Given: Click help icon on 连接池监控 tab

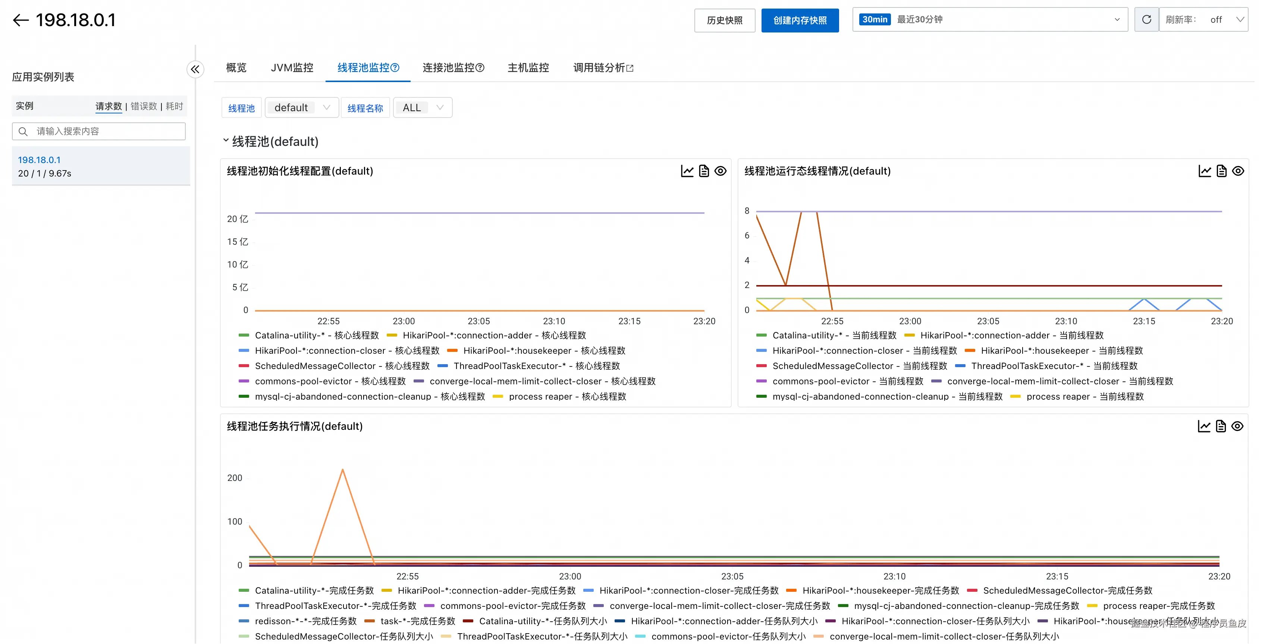Looking at the screenshot, I should pos(480,68).
